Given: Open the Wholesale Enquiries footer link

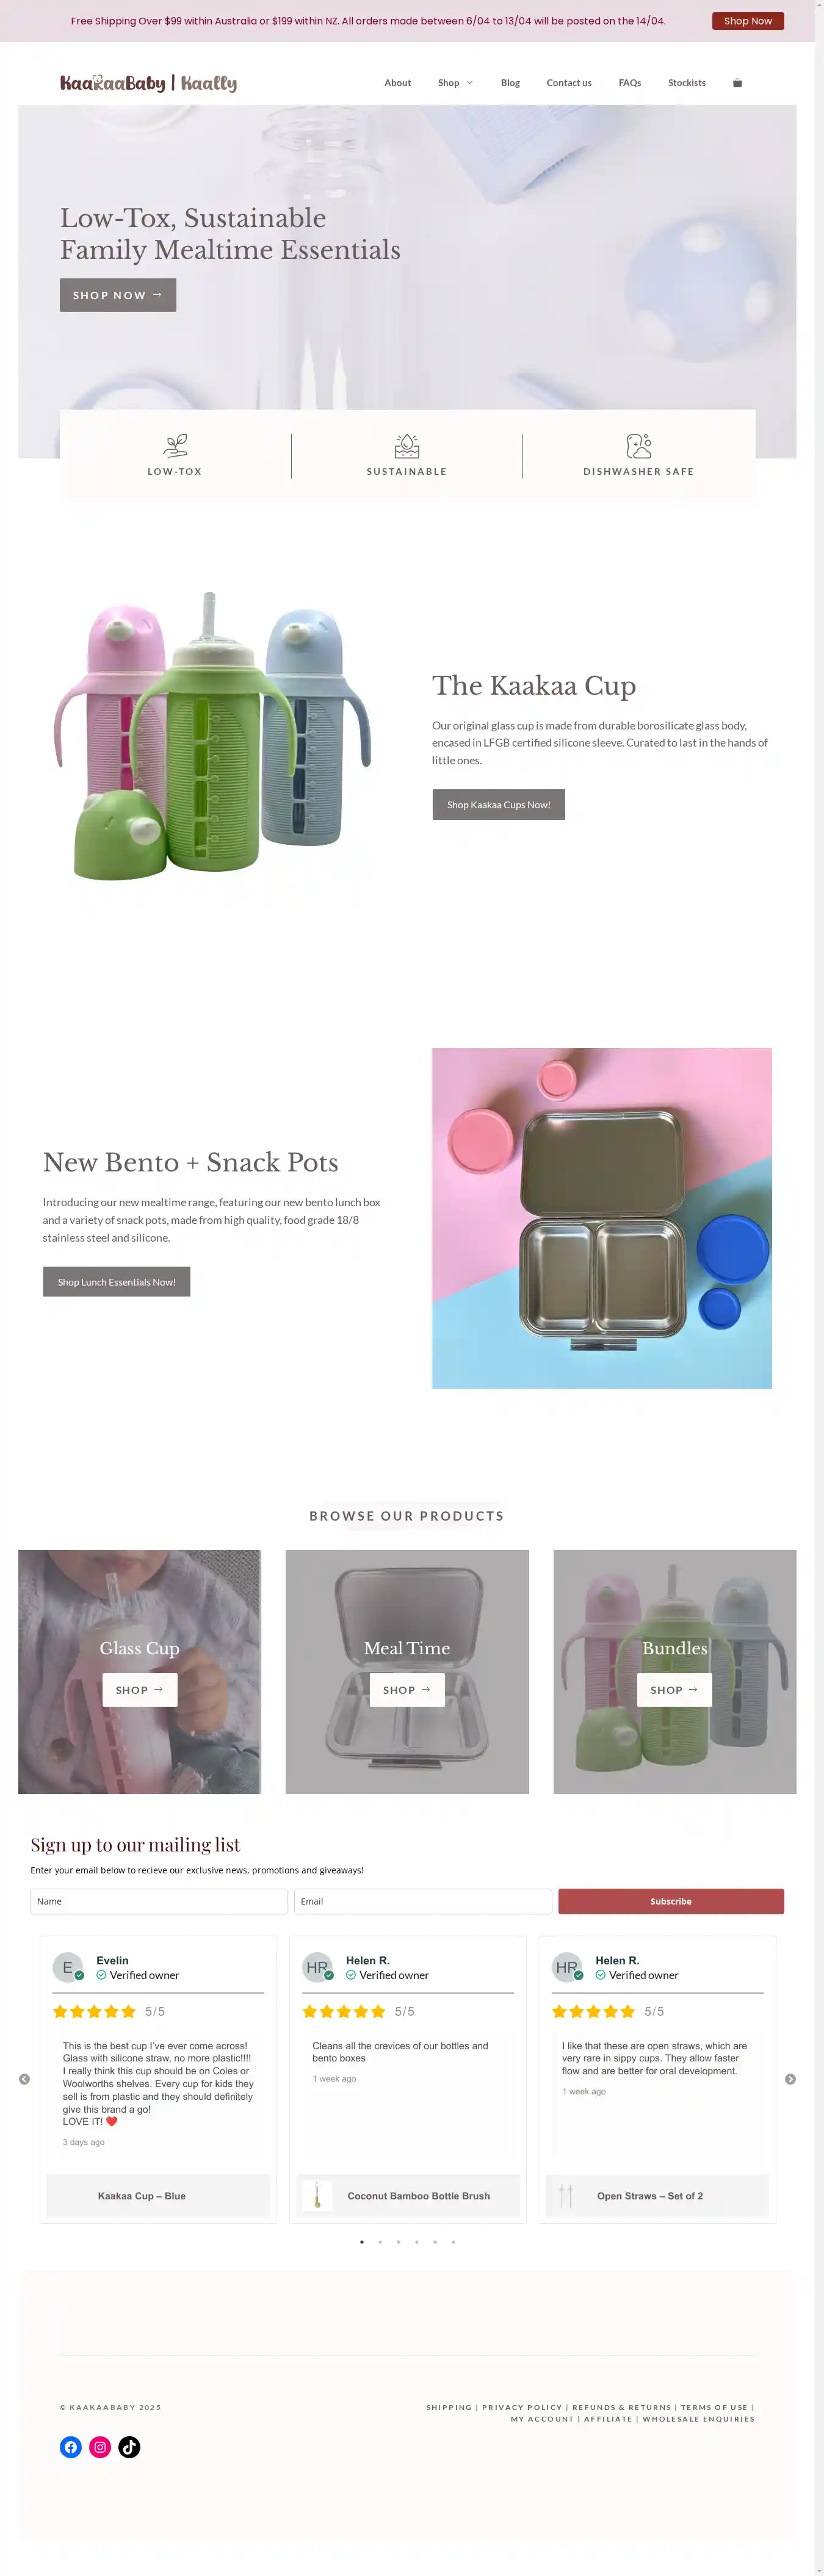Looking at the screenshot, I should [x=698, y=2418].
